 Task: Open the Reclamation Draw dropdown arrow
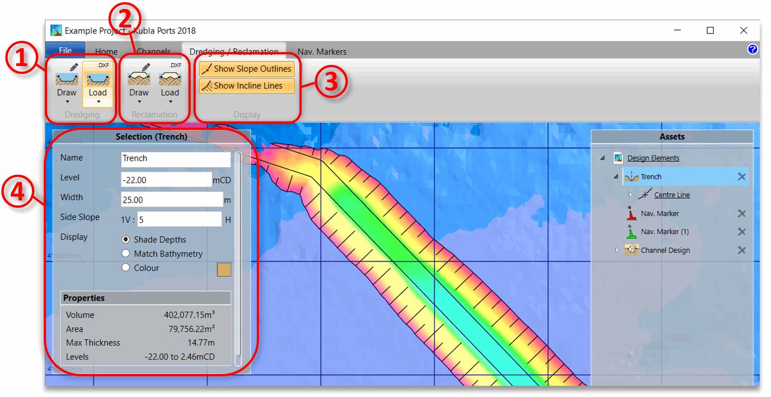(139, 102)
